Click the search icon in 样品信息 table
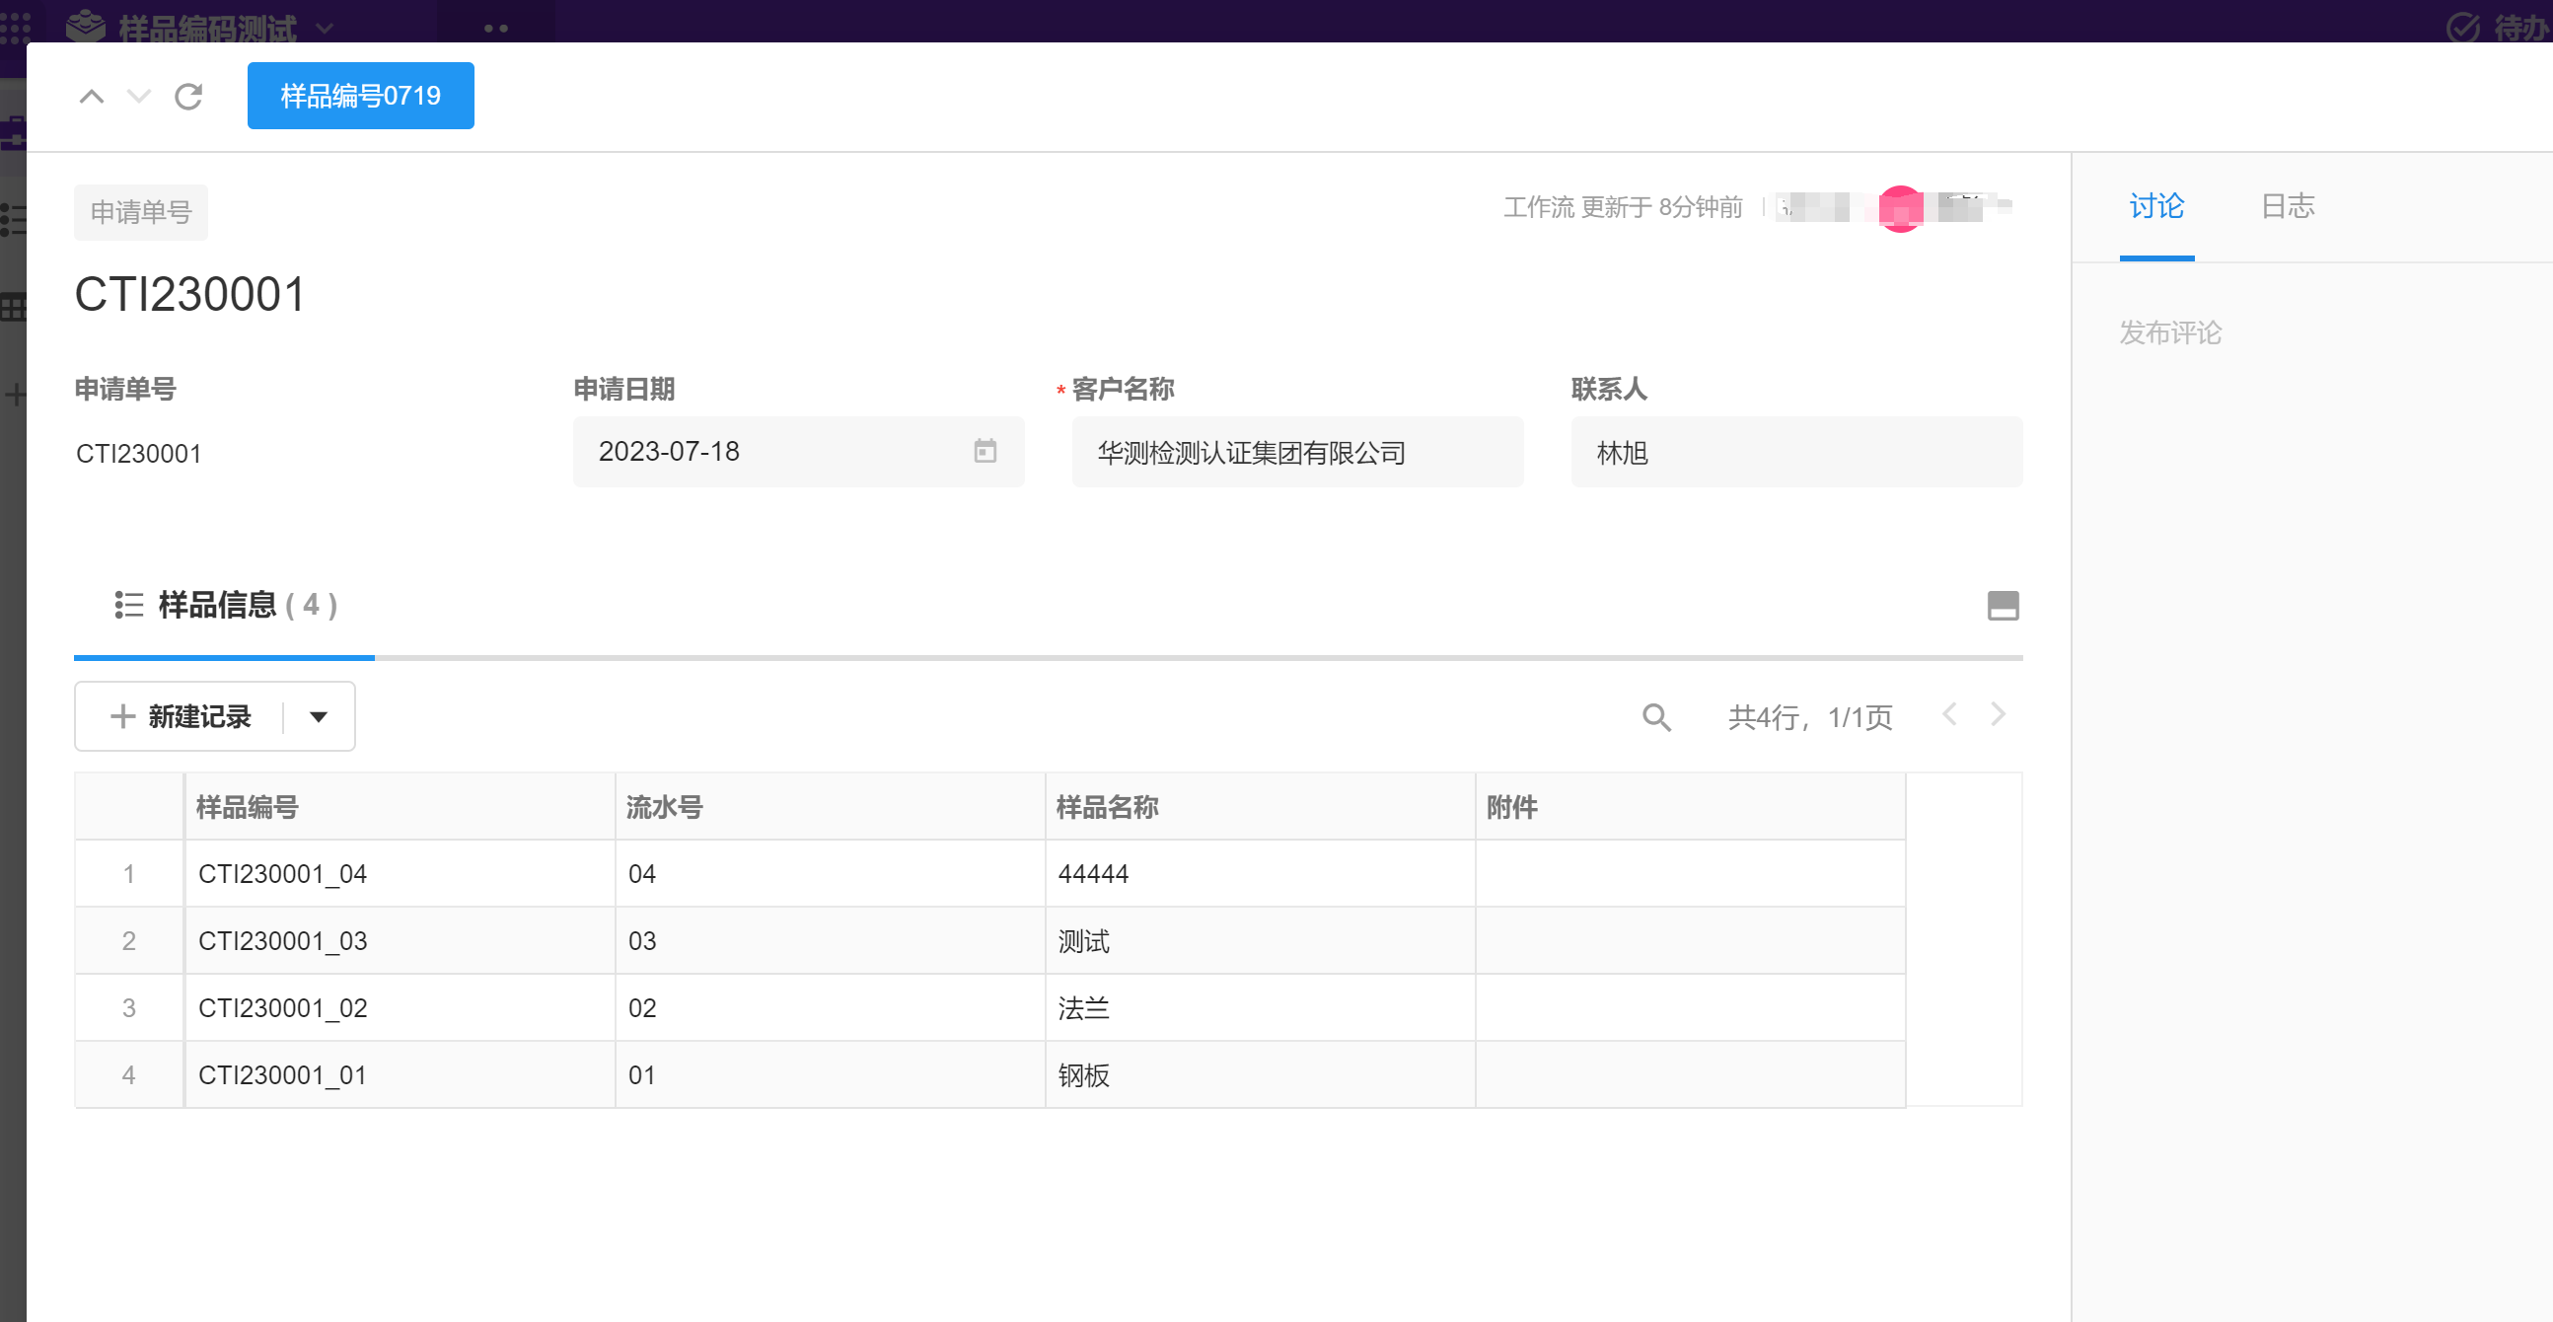 pyautogui.click(x=1656, y=716)
